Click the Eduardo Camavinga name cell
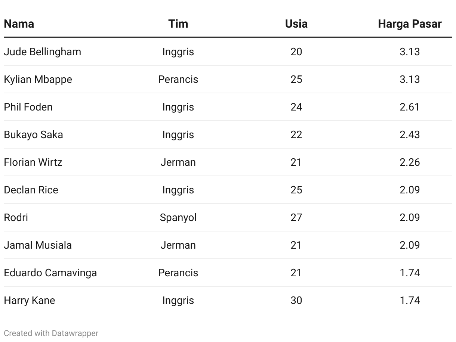This screenshot has width=456, height=342. click(50, 273)
